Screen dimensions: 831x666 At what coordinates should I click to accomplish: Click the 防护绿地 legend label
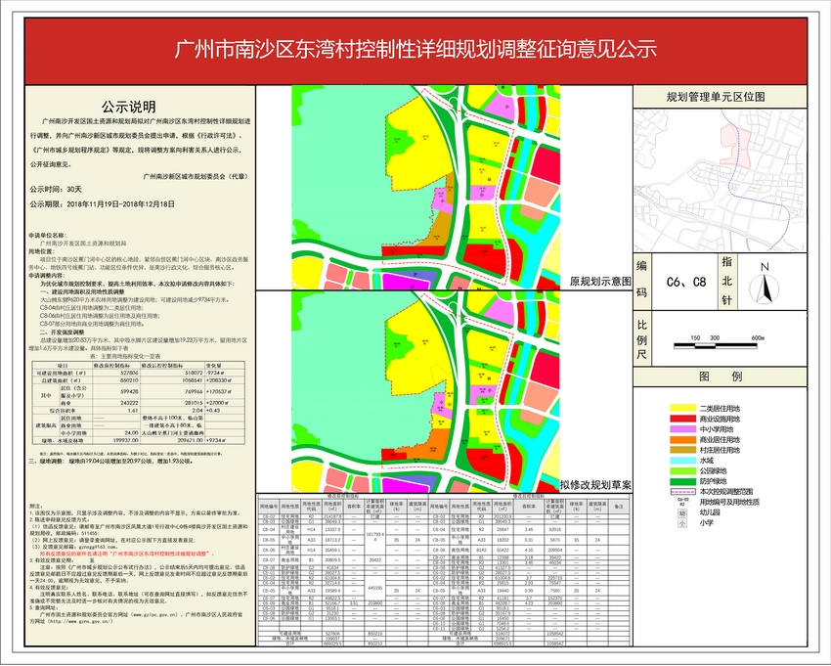714,481
